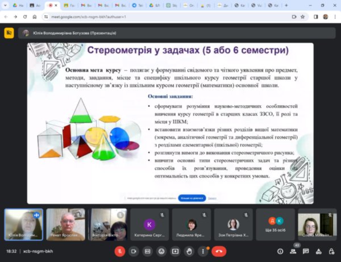Open the emoji reactions panel
This screenshot has width=341, height=262.
coord(162,251)
